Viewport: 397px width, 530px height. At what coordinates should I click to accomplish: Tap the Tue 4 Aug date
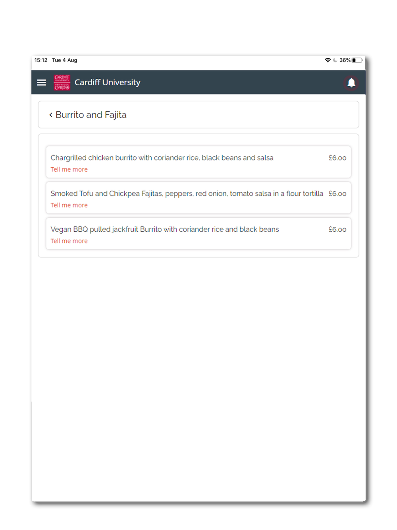pos(65,60)
